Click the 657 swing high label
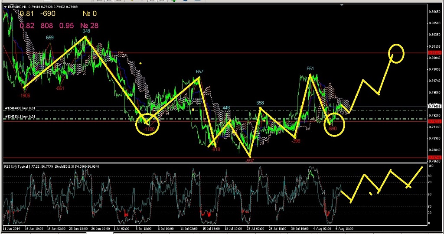Screen dimensions: 444x234 tap(199, 72)
